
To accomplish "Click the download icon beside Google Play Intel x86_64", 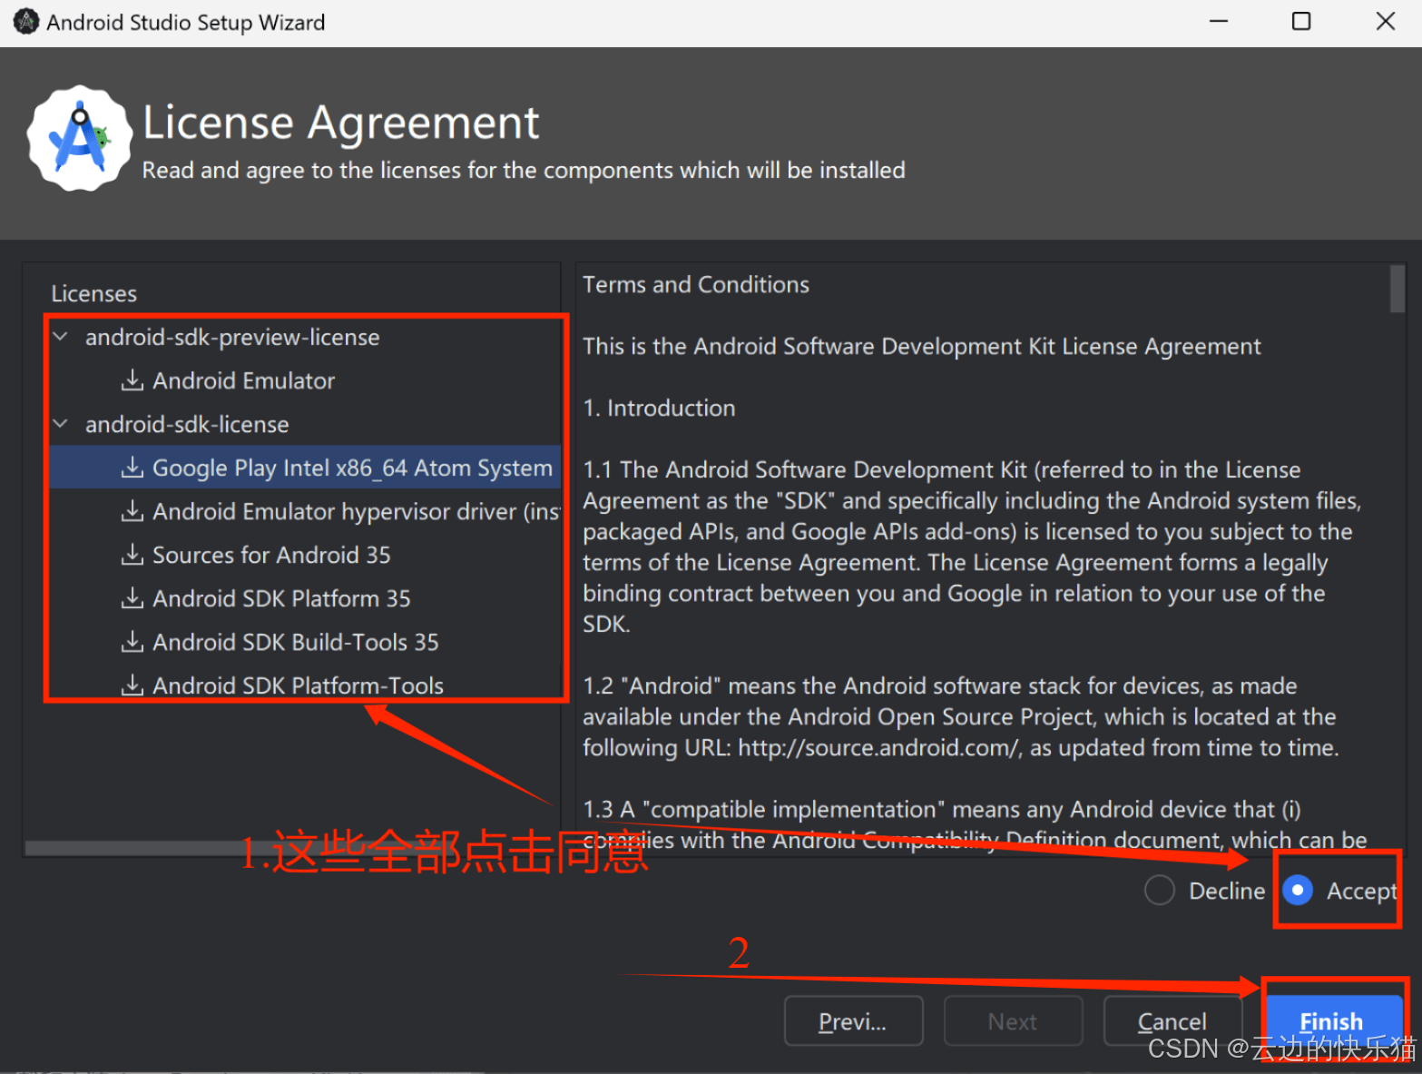I will (132, 467).
